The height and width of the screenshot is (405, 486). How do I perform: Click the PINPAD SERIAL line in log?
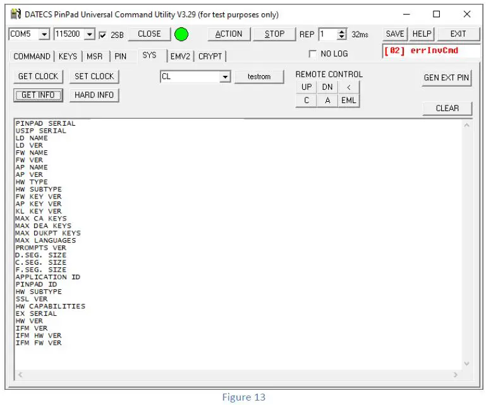[46, 123]
